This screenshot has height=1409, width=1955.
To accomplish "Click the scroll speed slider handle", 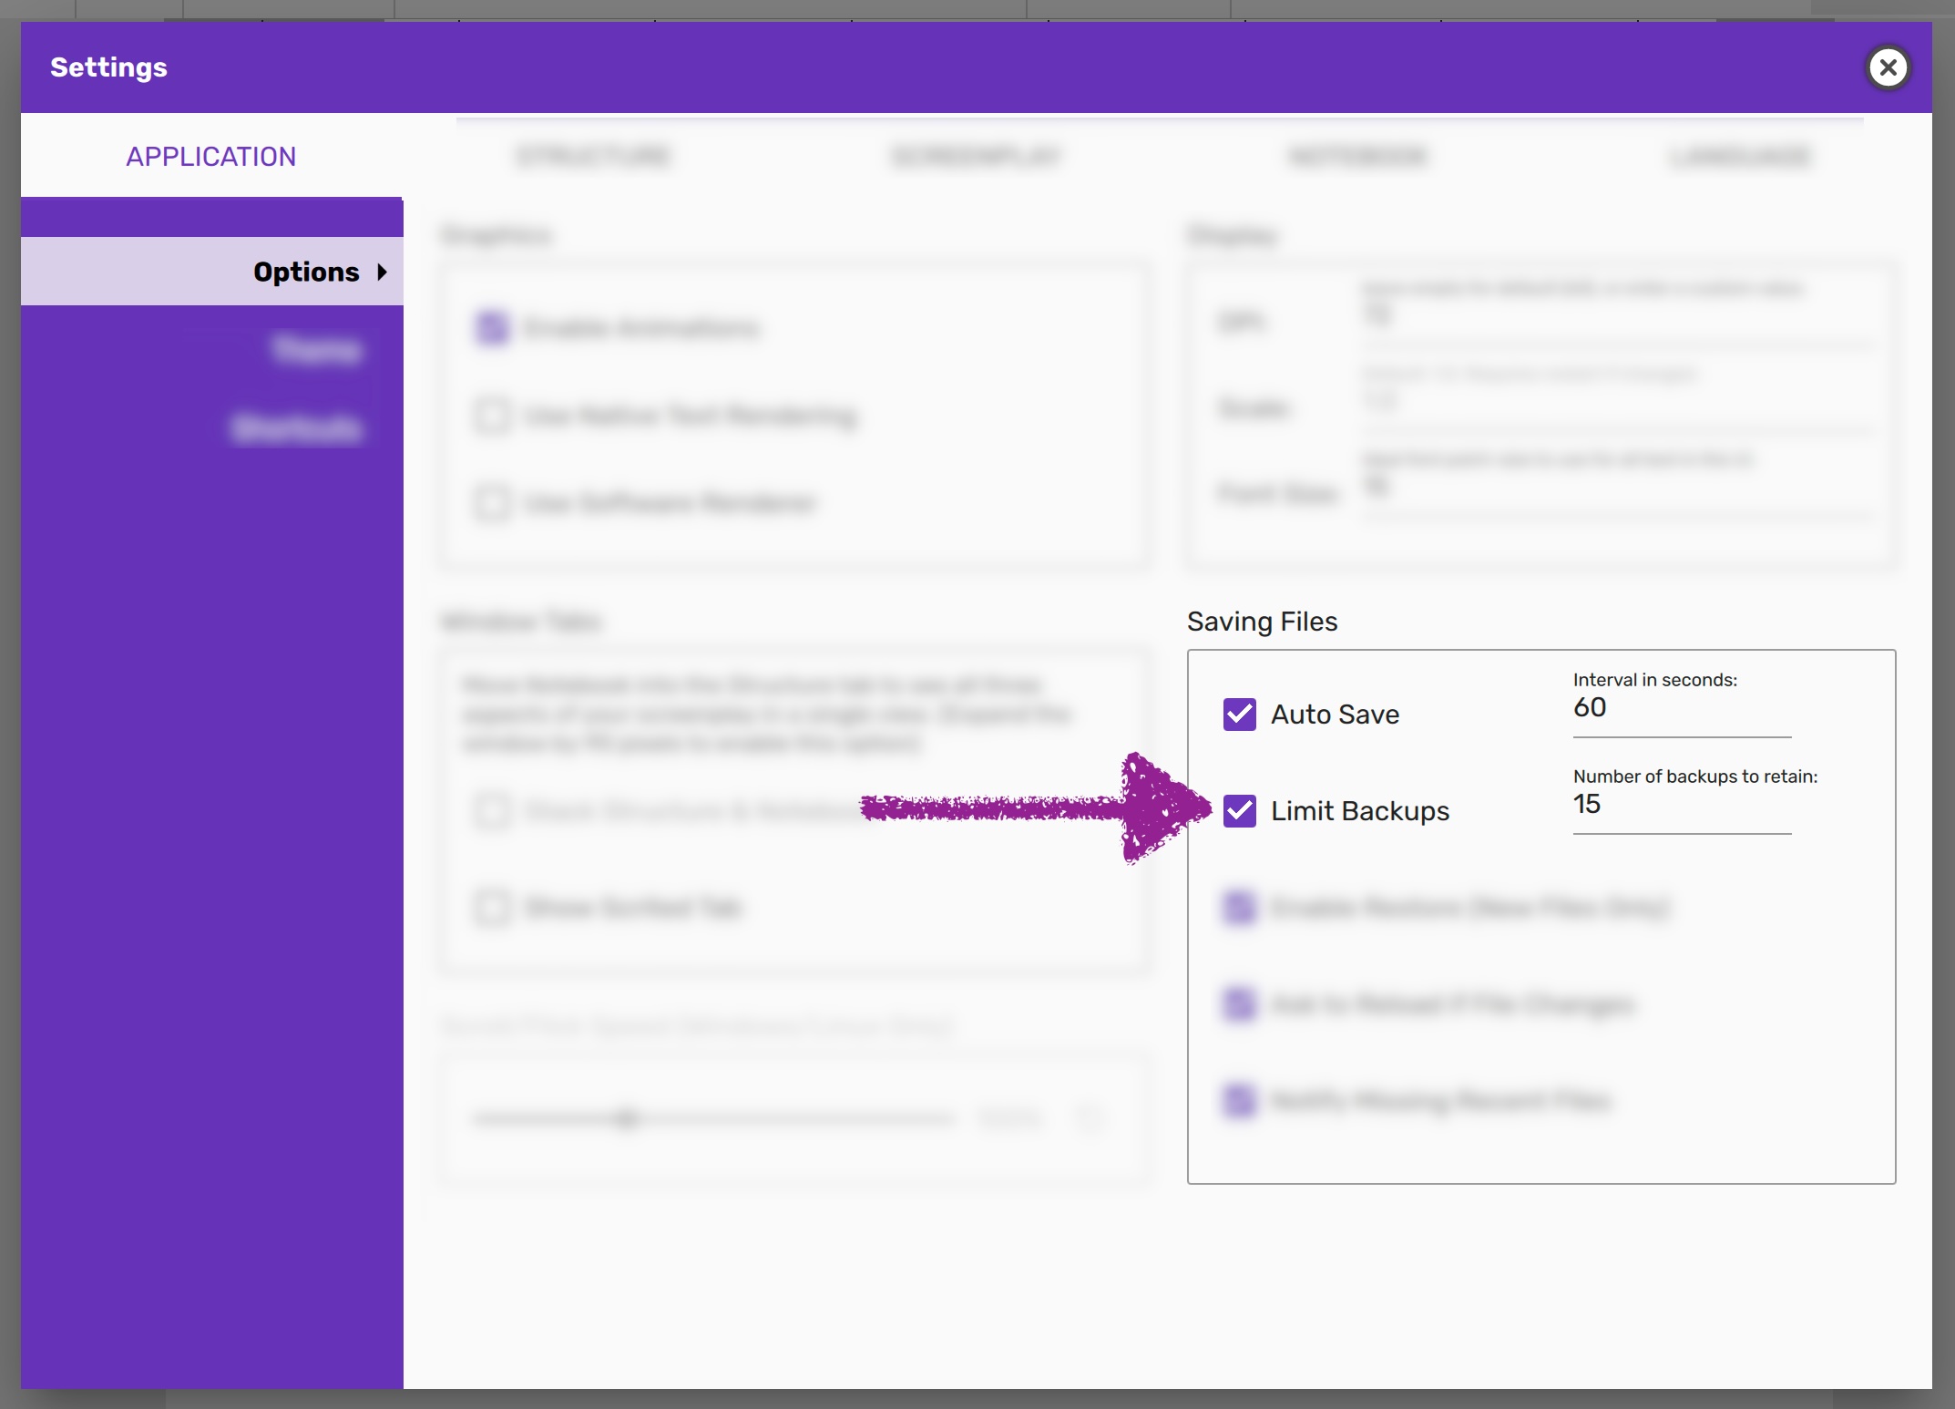I will click(x=627, y=1118).
